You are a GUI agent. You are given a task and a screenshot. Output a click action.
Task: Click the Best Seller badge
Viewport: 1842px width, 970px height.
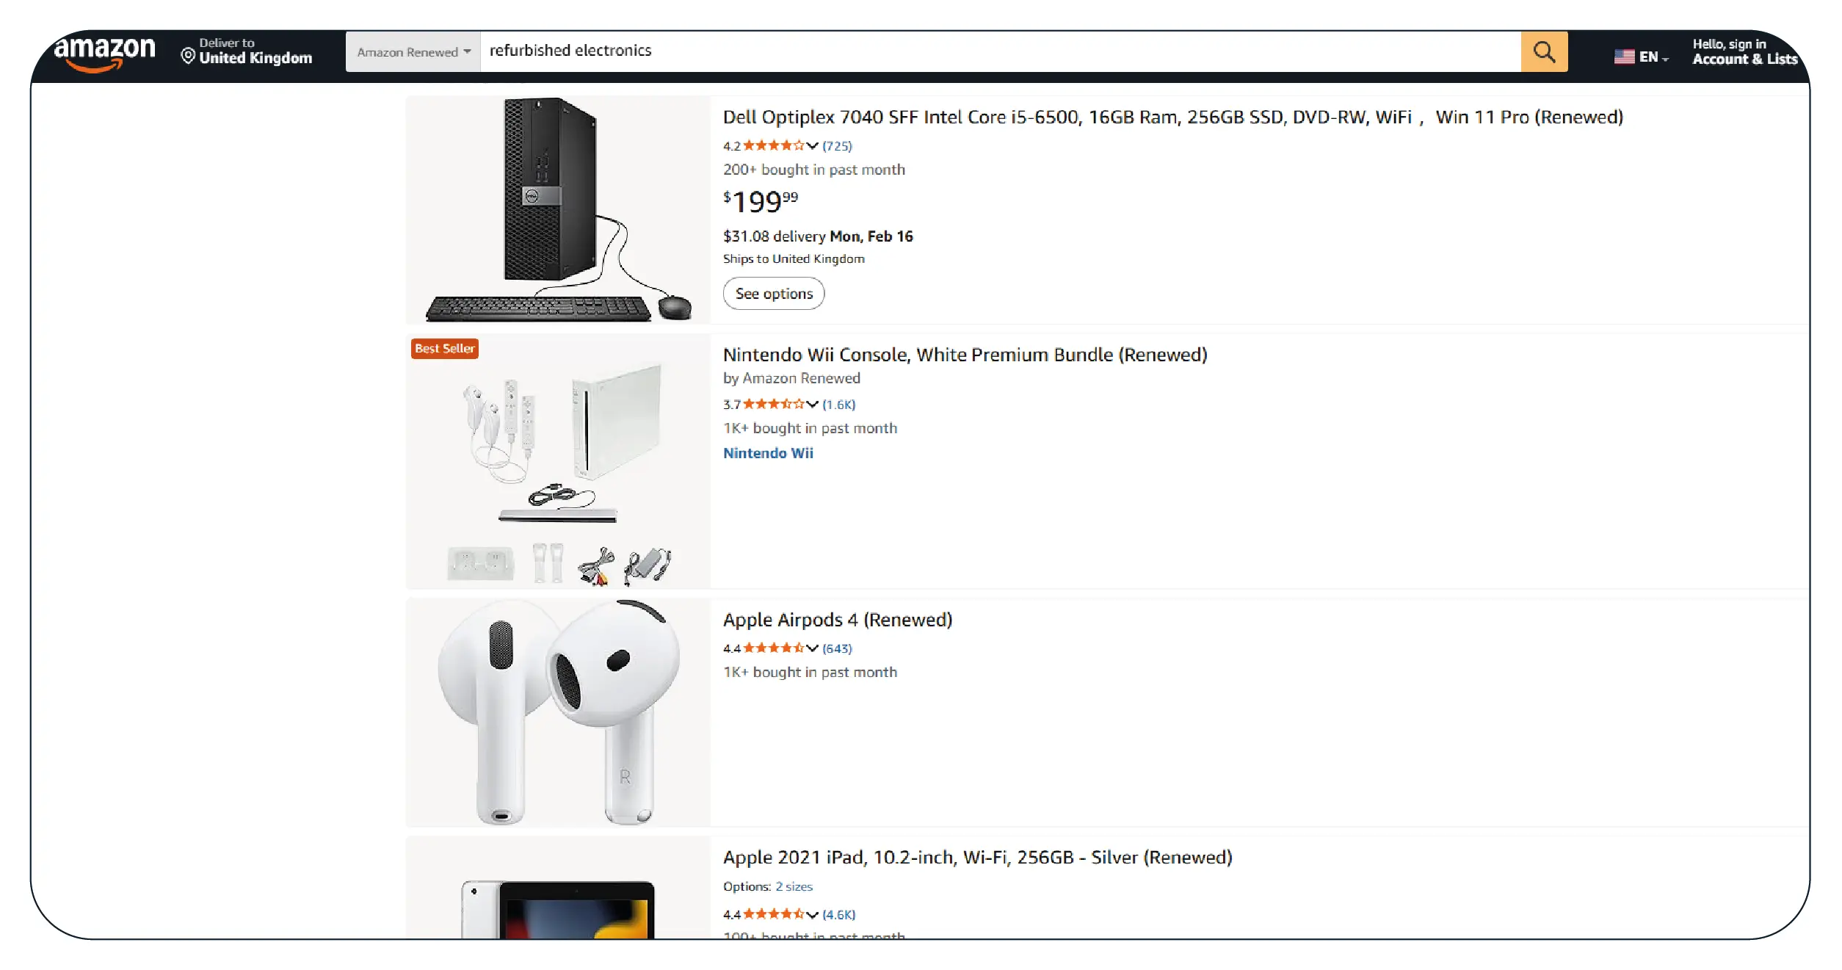point(444,349)
